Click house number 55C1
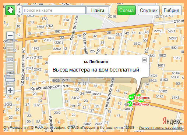The height and width of the screenshot is (135, 187). [138, 44]
